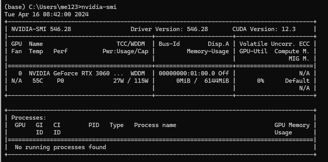This screenshot has width=328, height=162.
Task: Click the TCC/WDDM column header
Action: tap(131, 44)
